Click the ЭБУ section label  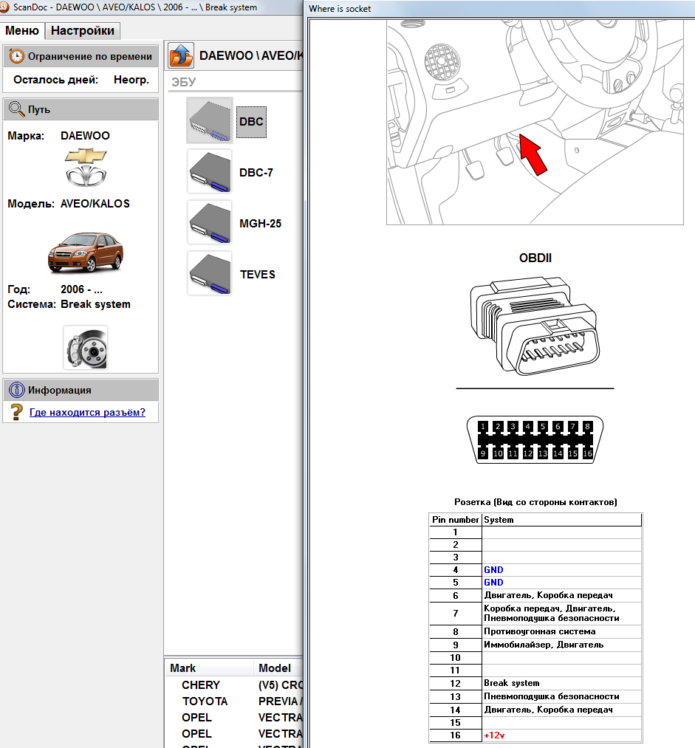tap(184, 82)
